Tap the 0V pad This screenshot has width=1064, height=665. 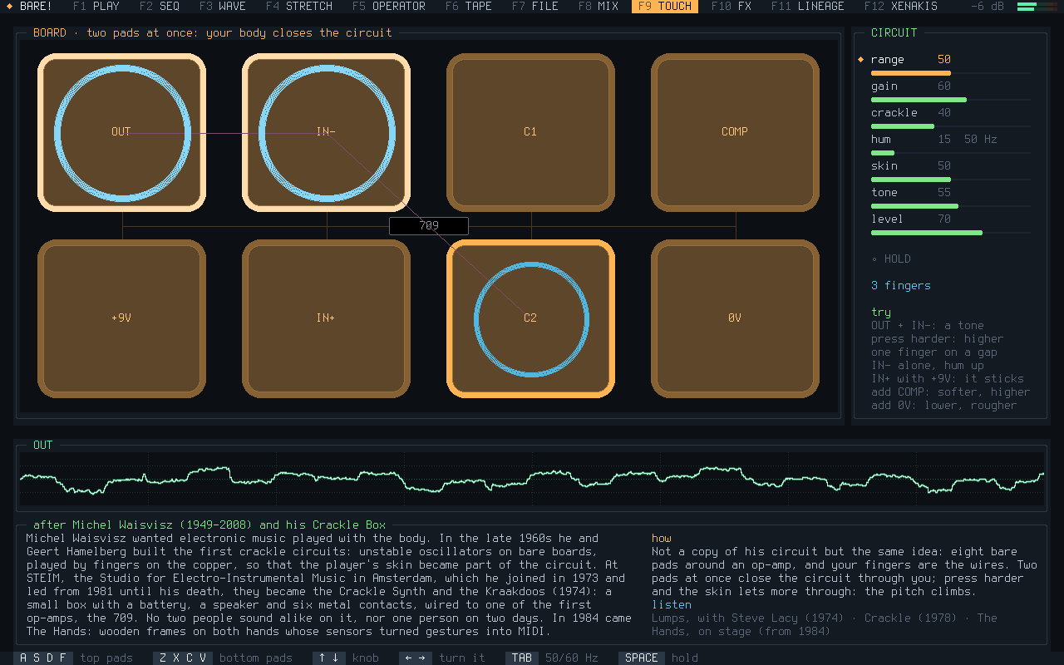735,318
